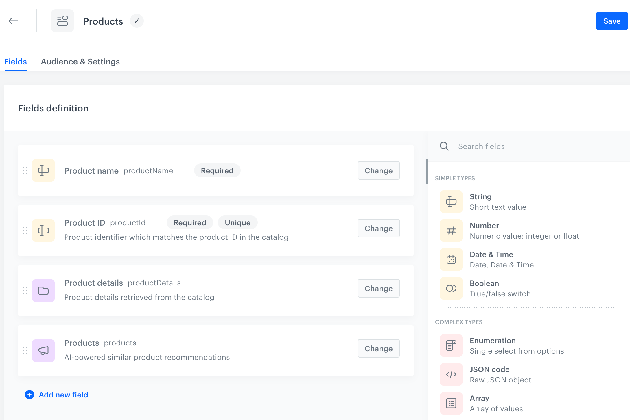Click the folder icon on Product details field
Image resolution: width=630 pixels, height=420 pixels.
[43, 291]
